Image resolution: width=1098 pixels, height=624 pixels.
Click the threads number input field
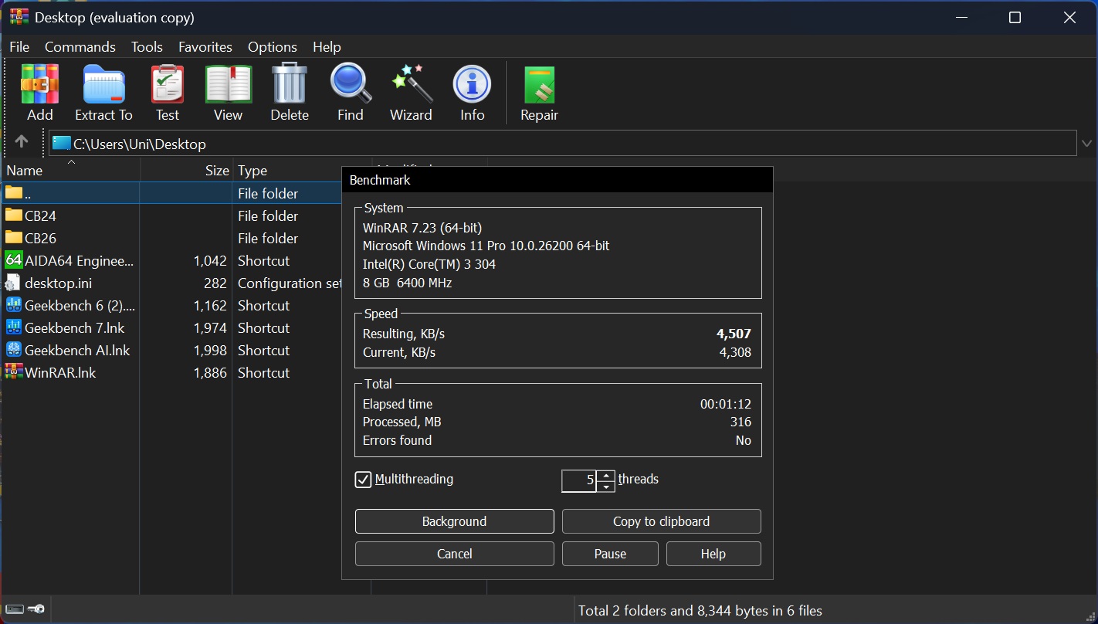(x=579, y=480)
